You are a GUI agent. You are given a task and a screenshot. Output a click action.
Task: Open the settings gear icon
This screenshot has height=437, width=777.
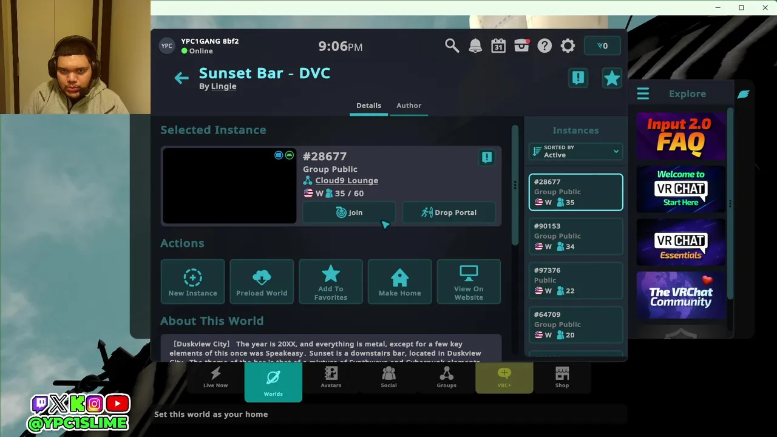(568, 46)
